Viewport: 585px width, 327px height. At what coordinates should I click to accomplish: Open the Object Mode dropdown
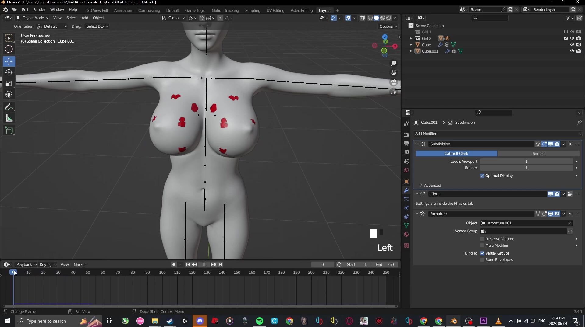coord(32,18)
